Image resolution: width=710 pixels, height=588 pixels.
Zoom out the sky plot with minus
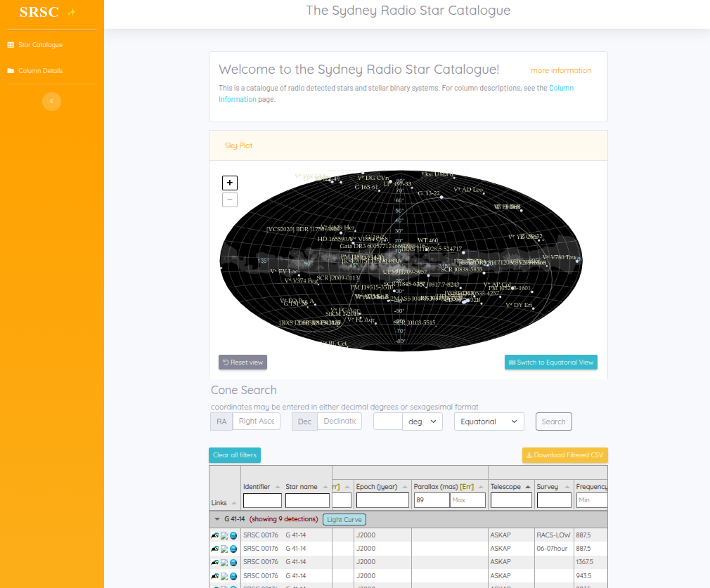(230, 200)
